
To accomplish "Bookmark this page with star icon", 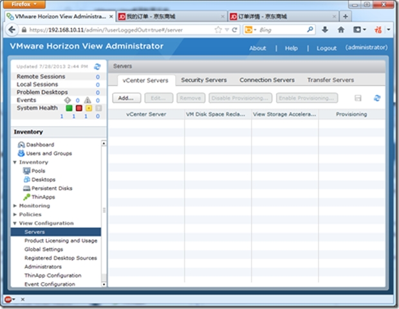I will coord(218,30).
